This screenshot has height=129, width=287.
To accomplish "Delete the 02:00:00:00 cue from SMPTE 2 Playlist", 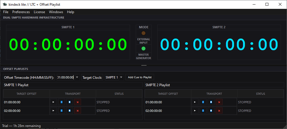I will click(x=219, y=110).
